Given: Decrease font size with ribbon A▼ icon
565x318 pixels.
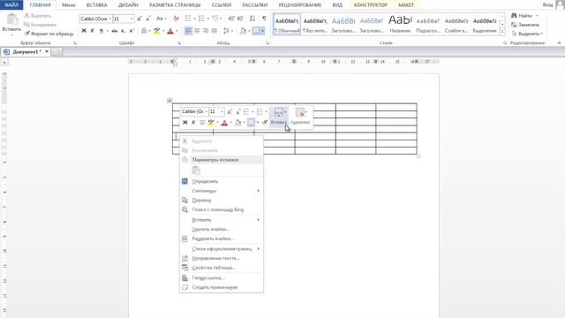Looking at the screenshot, I should pos(147,19).
